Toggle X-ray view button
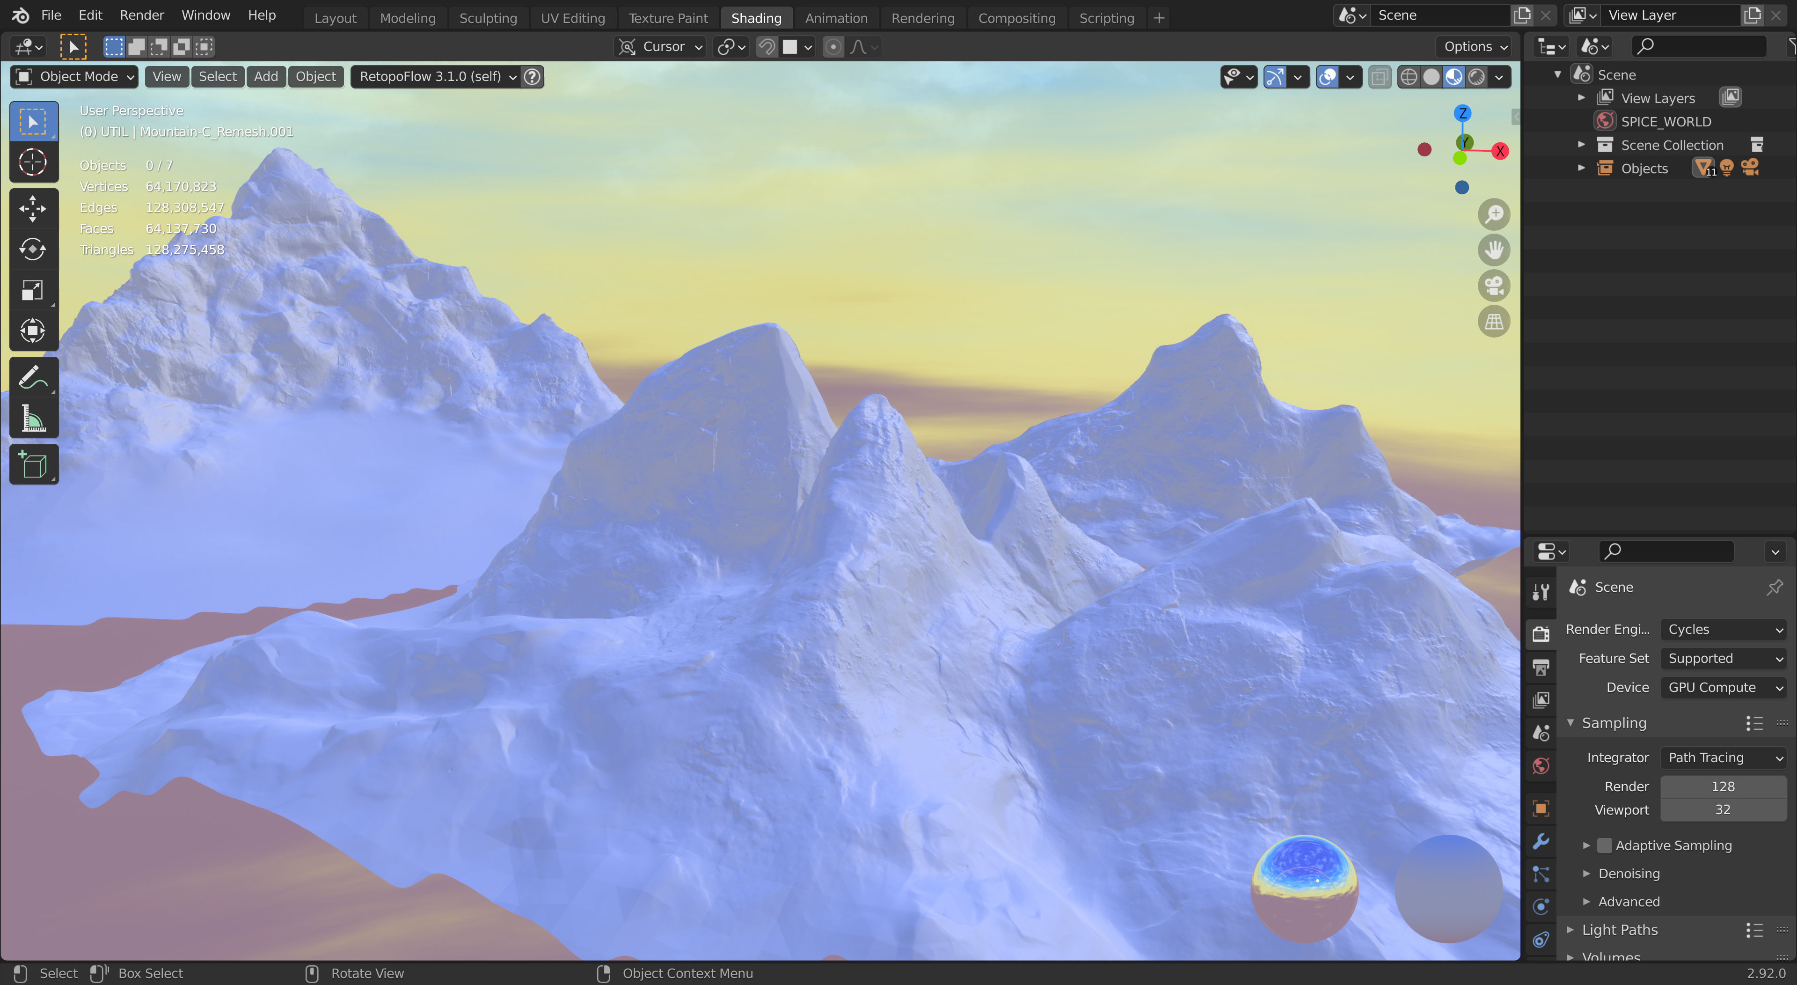 tap(1379, 77)
